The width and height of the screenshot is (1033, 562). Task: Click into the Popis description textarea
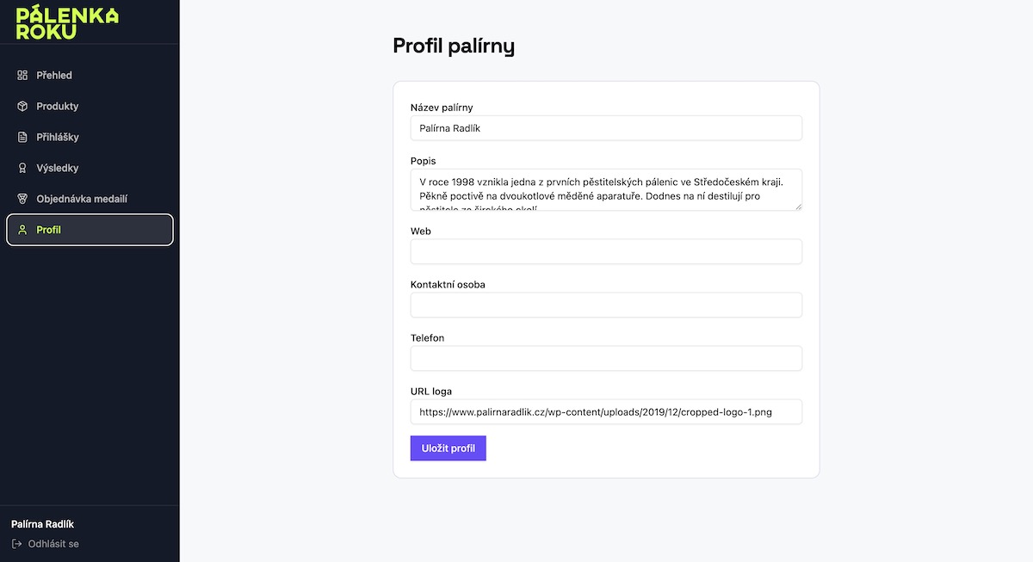[x=606, y=190]
